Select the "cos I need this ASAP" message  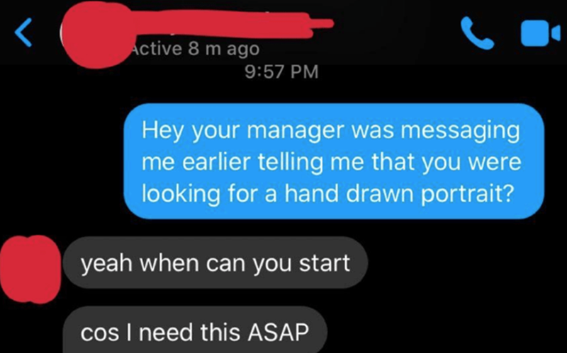pos(195,330)
